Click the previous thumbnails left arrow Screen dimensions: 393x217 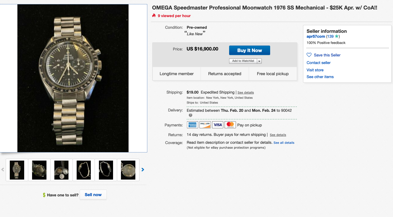tap(3, 170)
